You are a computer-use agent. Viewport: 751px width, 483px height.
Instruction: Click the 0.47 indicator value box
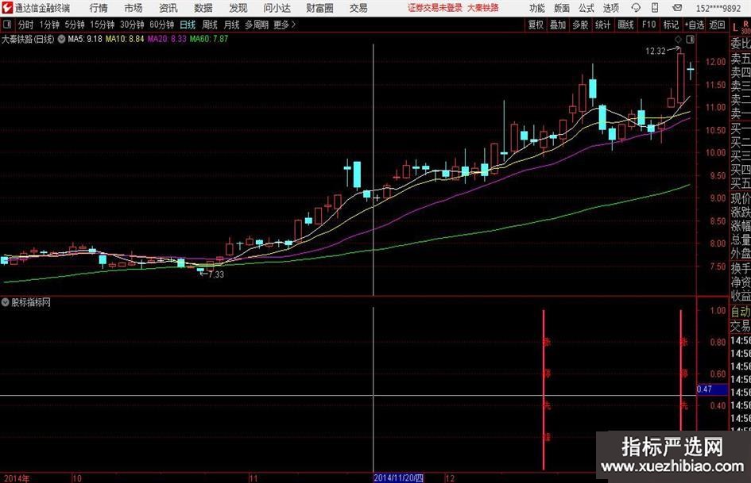pos(712,389)
